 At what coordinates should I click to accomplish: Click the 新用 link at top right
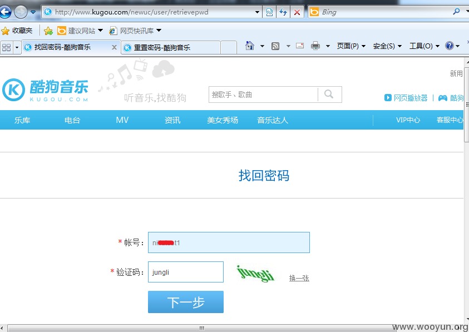point(456,73)
